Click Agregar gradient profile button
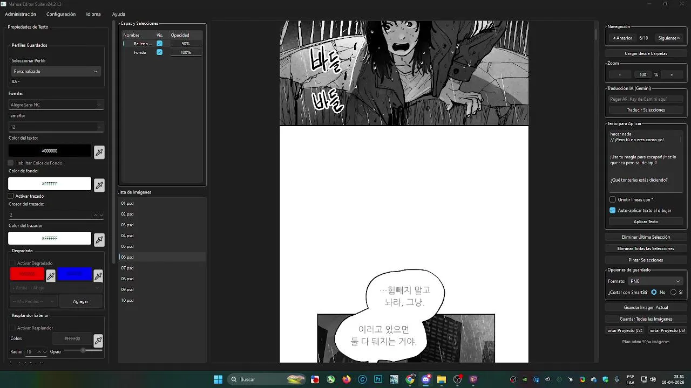691x388 pixels. (x=80, y=301)
